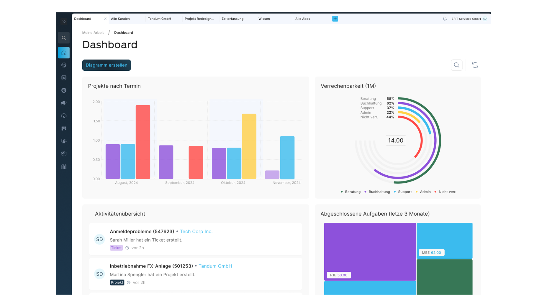Viewport: 547px width, 307px height.
Task: Click the yellow Oktober 2024 bar
Action: click(x=249, y=146)
